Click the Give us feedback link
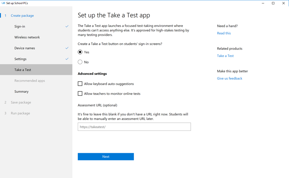289x178 pixels. 230,78
